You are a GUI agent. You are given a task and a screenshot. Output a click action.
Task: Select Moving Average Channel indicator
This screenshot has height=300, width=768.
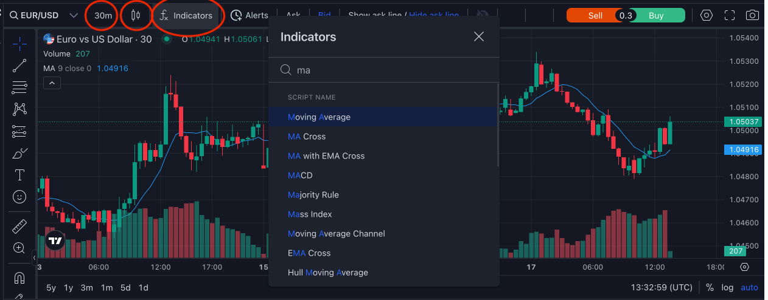(383, 233)
